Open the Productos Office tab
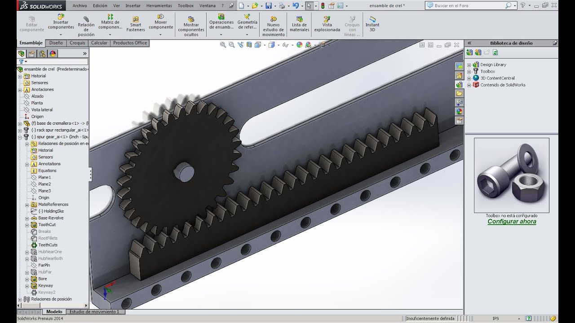The height and width of the screenshot is (323, 575). pos(130,43)
